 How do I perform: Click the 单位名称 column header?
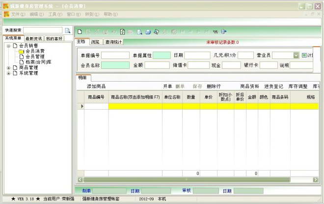tap(172, 97)
